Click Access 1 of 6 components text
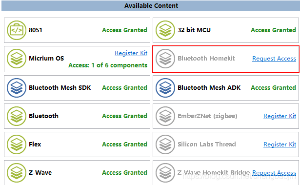 (108, 65)
